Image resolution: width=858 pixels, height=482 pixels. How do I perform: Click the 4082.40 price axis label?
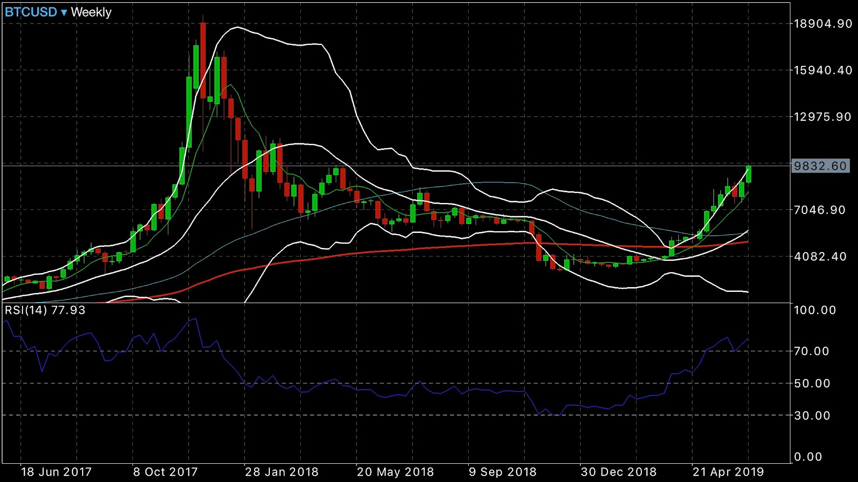click(x=820, y=257)
